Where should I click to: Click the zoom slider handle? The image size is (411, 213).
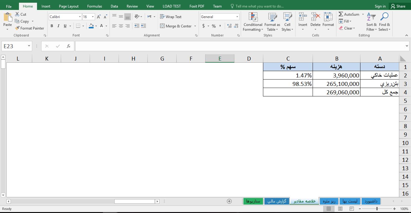(377, 208)
